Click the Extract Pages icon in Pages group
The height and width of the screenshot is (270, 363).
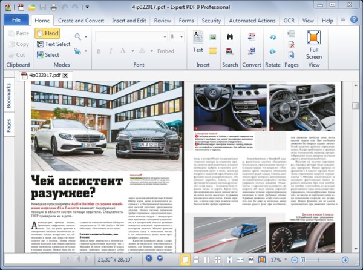[291, 55]
